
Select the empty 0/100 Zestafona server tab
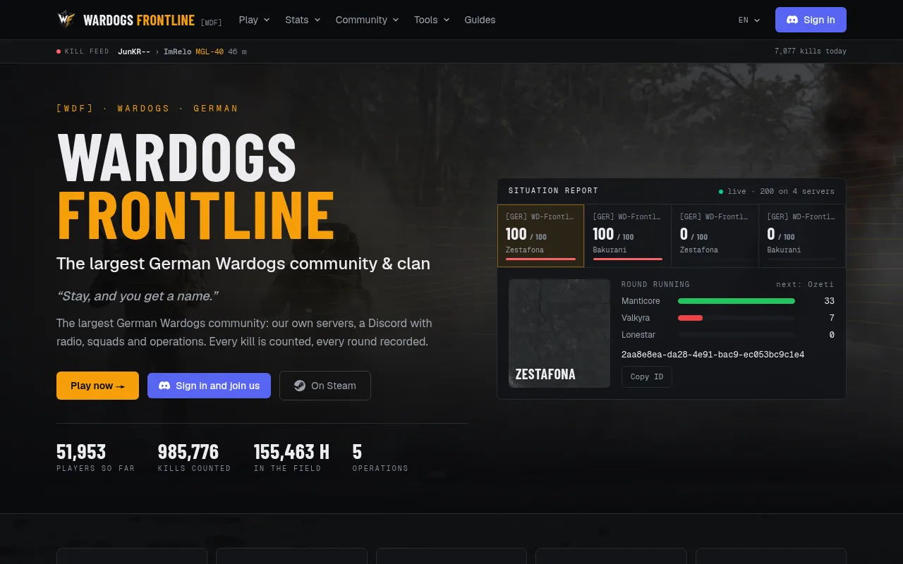pyautogui.click(x=715, y=235)
